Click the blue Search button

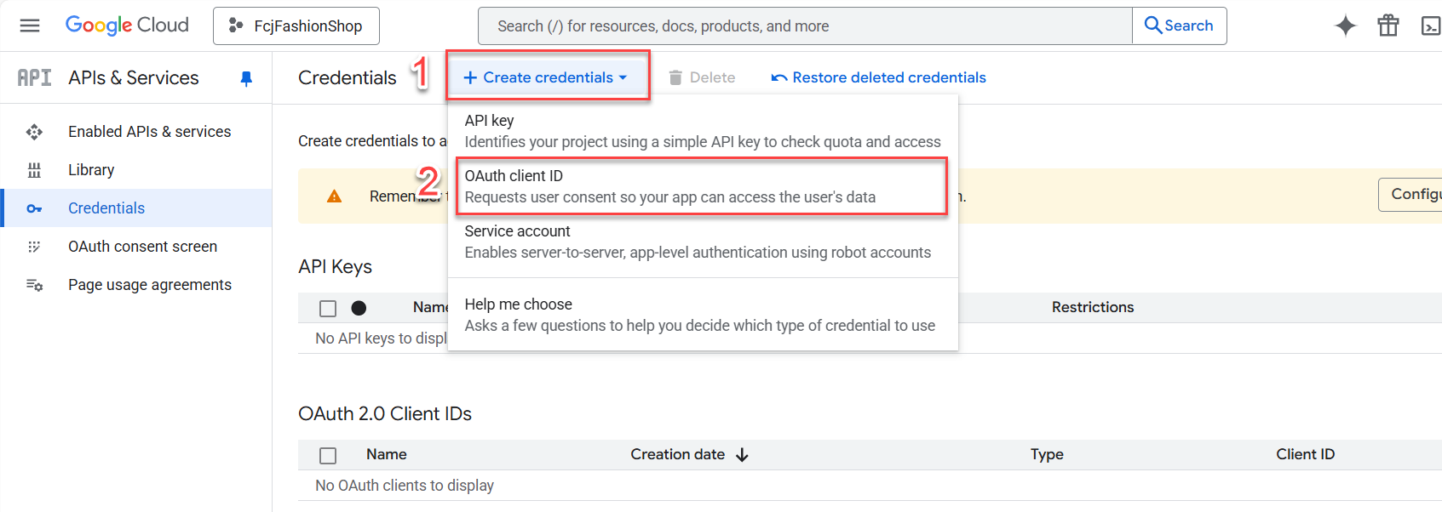(1179, 26)
